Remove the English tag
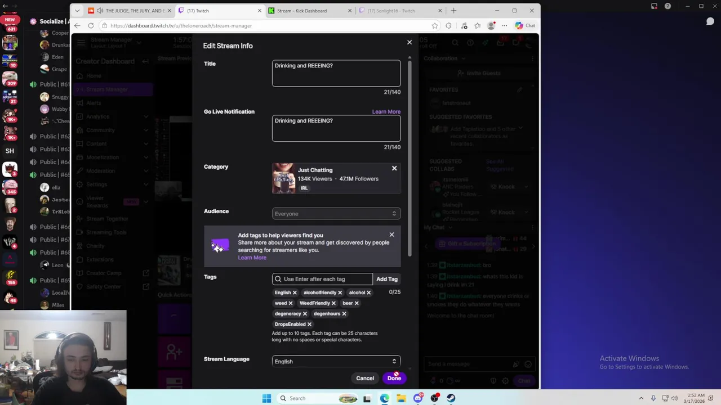Viewport: 721px width, 405px height. (x=295, y=292)
